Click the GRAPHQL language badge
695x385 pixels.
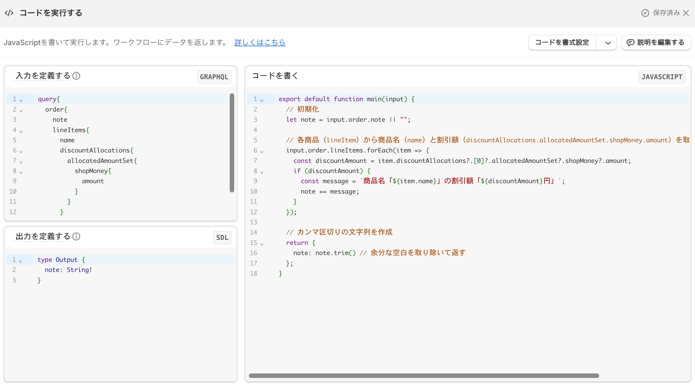[x=214, y=77]
